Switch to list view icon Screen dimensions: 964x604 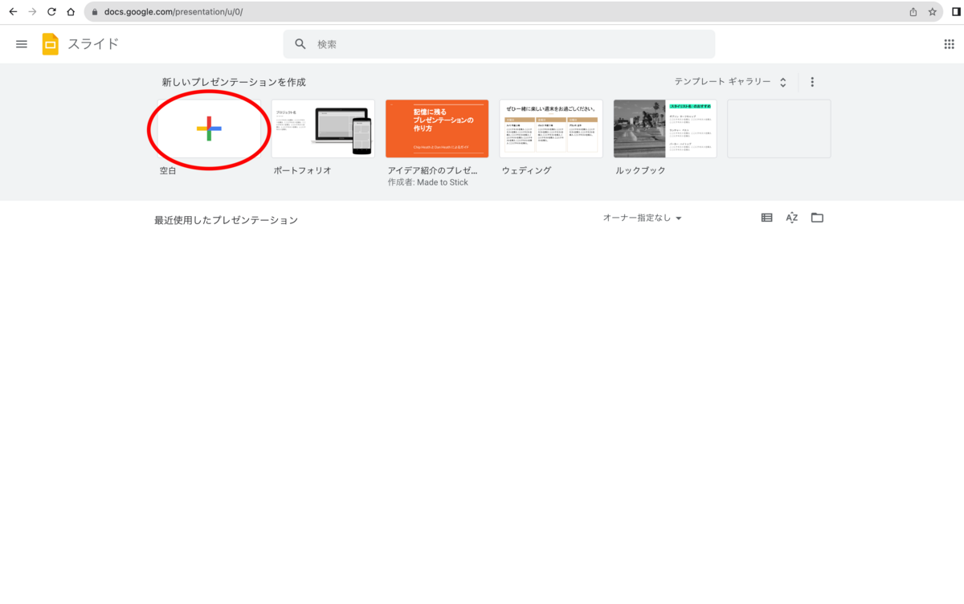coord(766,218)
